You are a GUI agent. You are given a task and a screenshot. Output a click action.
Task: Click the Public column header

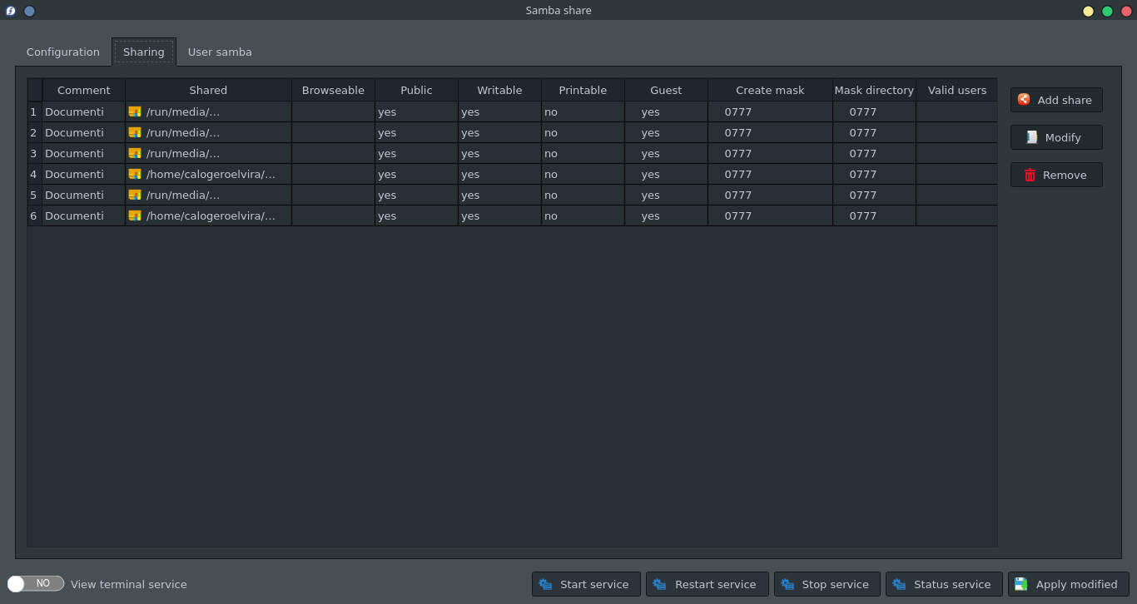click(x=416, y=90)
